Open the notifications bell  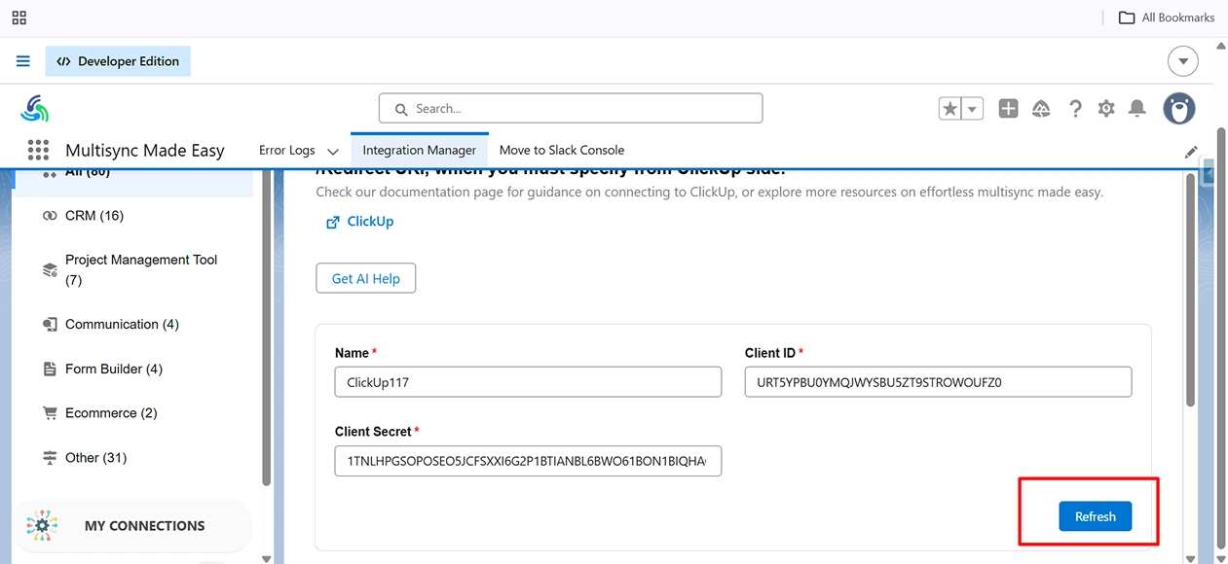tap(1136, 109)
